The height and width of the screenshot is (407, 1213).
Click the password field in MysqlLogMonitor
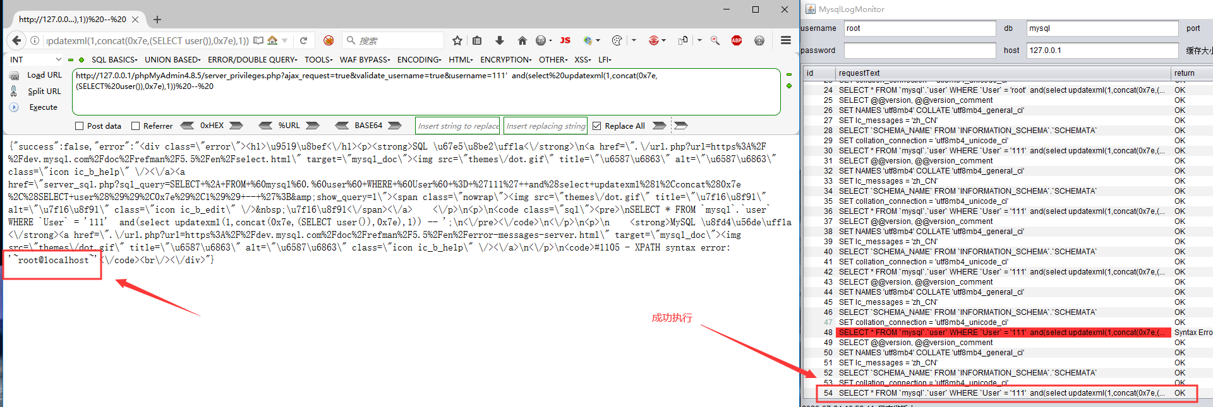click(x=920, y=50)
